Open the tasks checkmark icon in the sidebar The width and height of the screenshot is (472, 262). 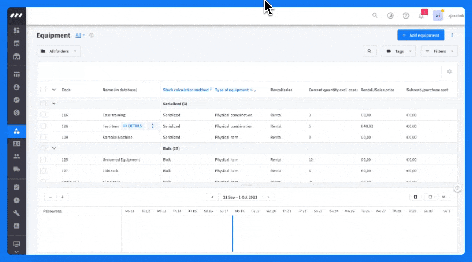click(16, 187)
